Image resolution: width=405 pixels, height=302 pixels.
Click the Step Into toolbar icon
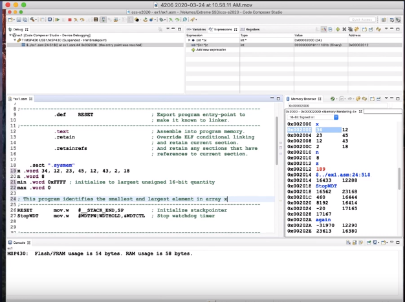coord(76,19)
